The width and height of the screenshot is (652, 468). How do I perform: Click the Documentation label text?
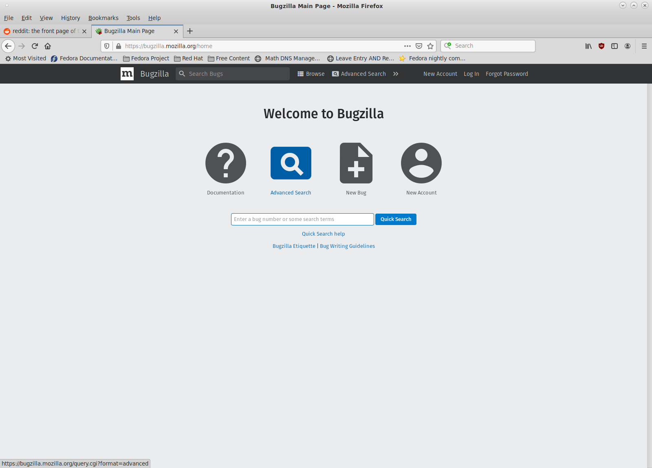pyautogui.click(x=226, y=193)
